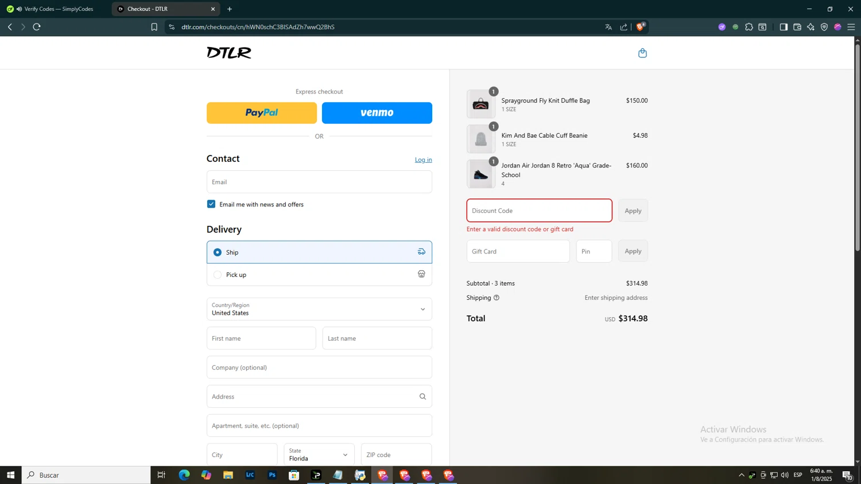Viewport: 861px width, 484px height.
Task: Open the site information icon beside URL
Action: click(172, 27)
